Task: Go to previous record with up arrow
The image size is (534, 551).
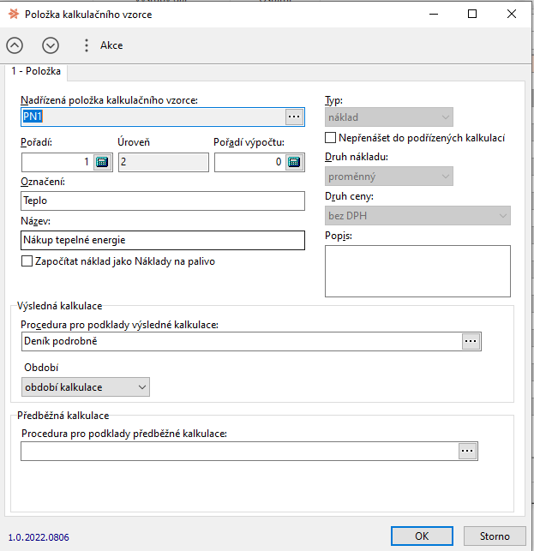Action: point(15,45)
